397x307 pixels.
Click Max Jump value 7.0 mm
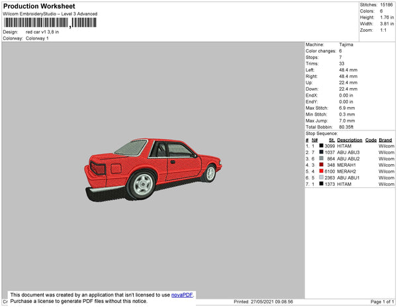pyautogui.click(x=347, y=120)
